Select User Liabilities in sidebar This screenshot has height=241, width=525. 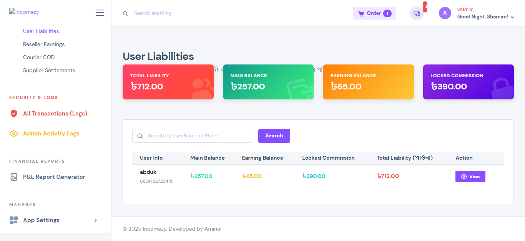(41, 31)
